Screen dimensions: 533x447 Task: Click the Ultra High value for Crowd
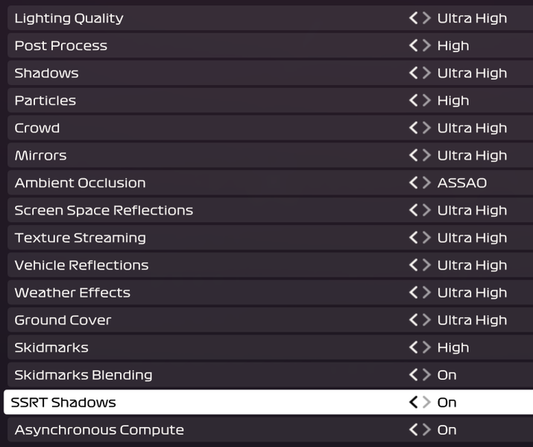[x=472, y=128]
